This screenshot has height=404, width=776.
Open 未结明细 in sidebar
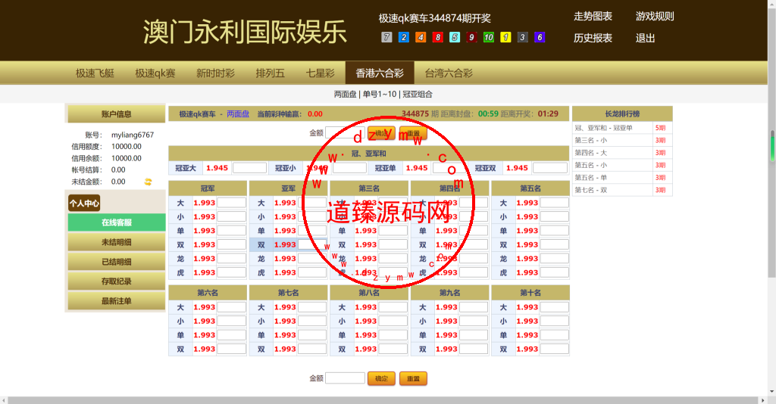(x=117, y=242)
